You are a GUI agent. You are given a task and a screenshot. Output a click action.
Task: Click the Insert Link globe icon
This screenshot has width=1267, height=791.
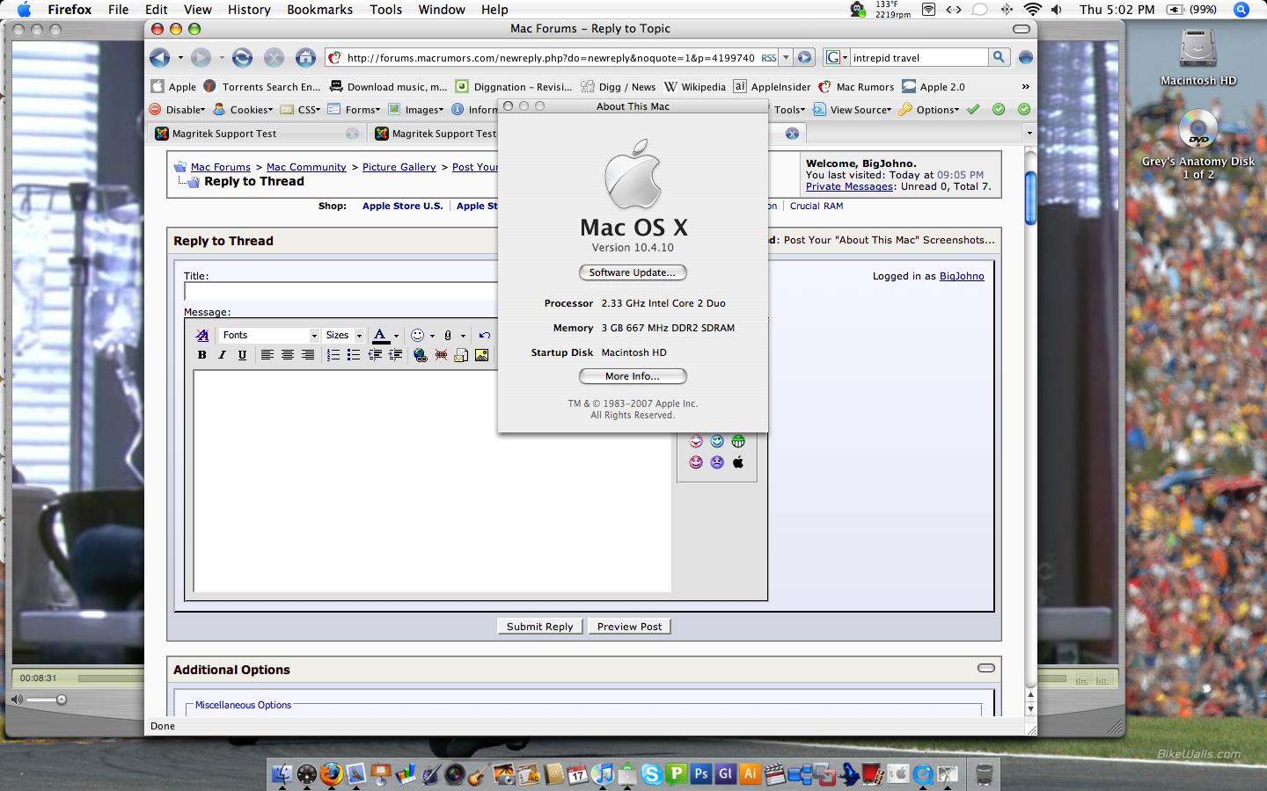(421, 355)
